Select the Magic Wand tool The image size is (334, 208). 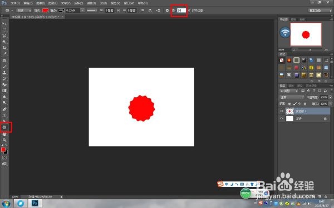point(4,42)
